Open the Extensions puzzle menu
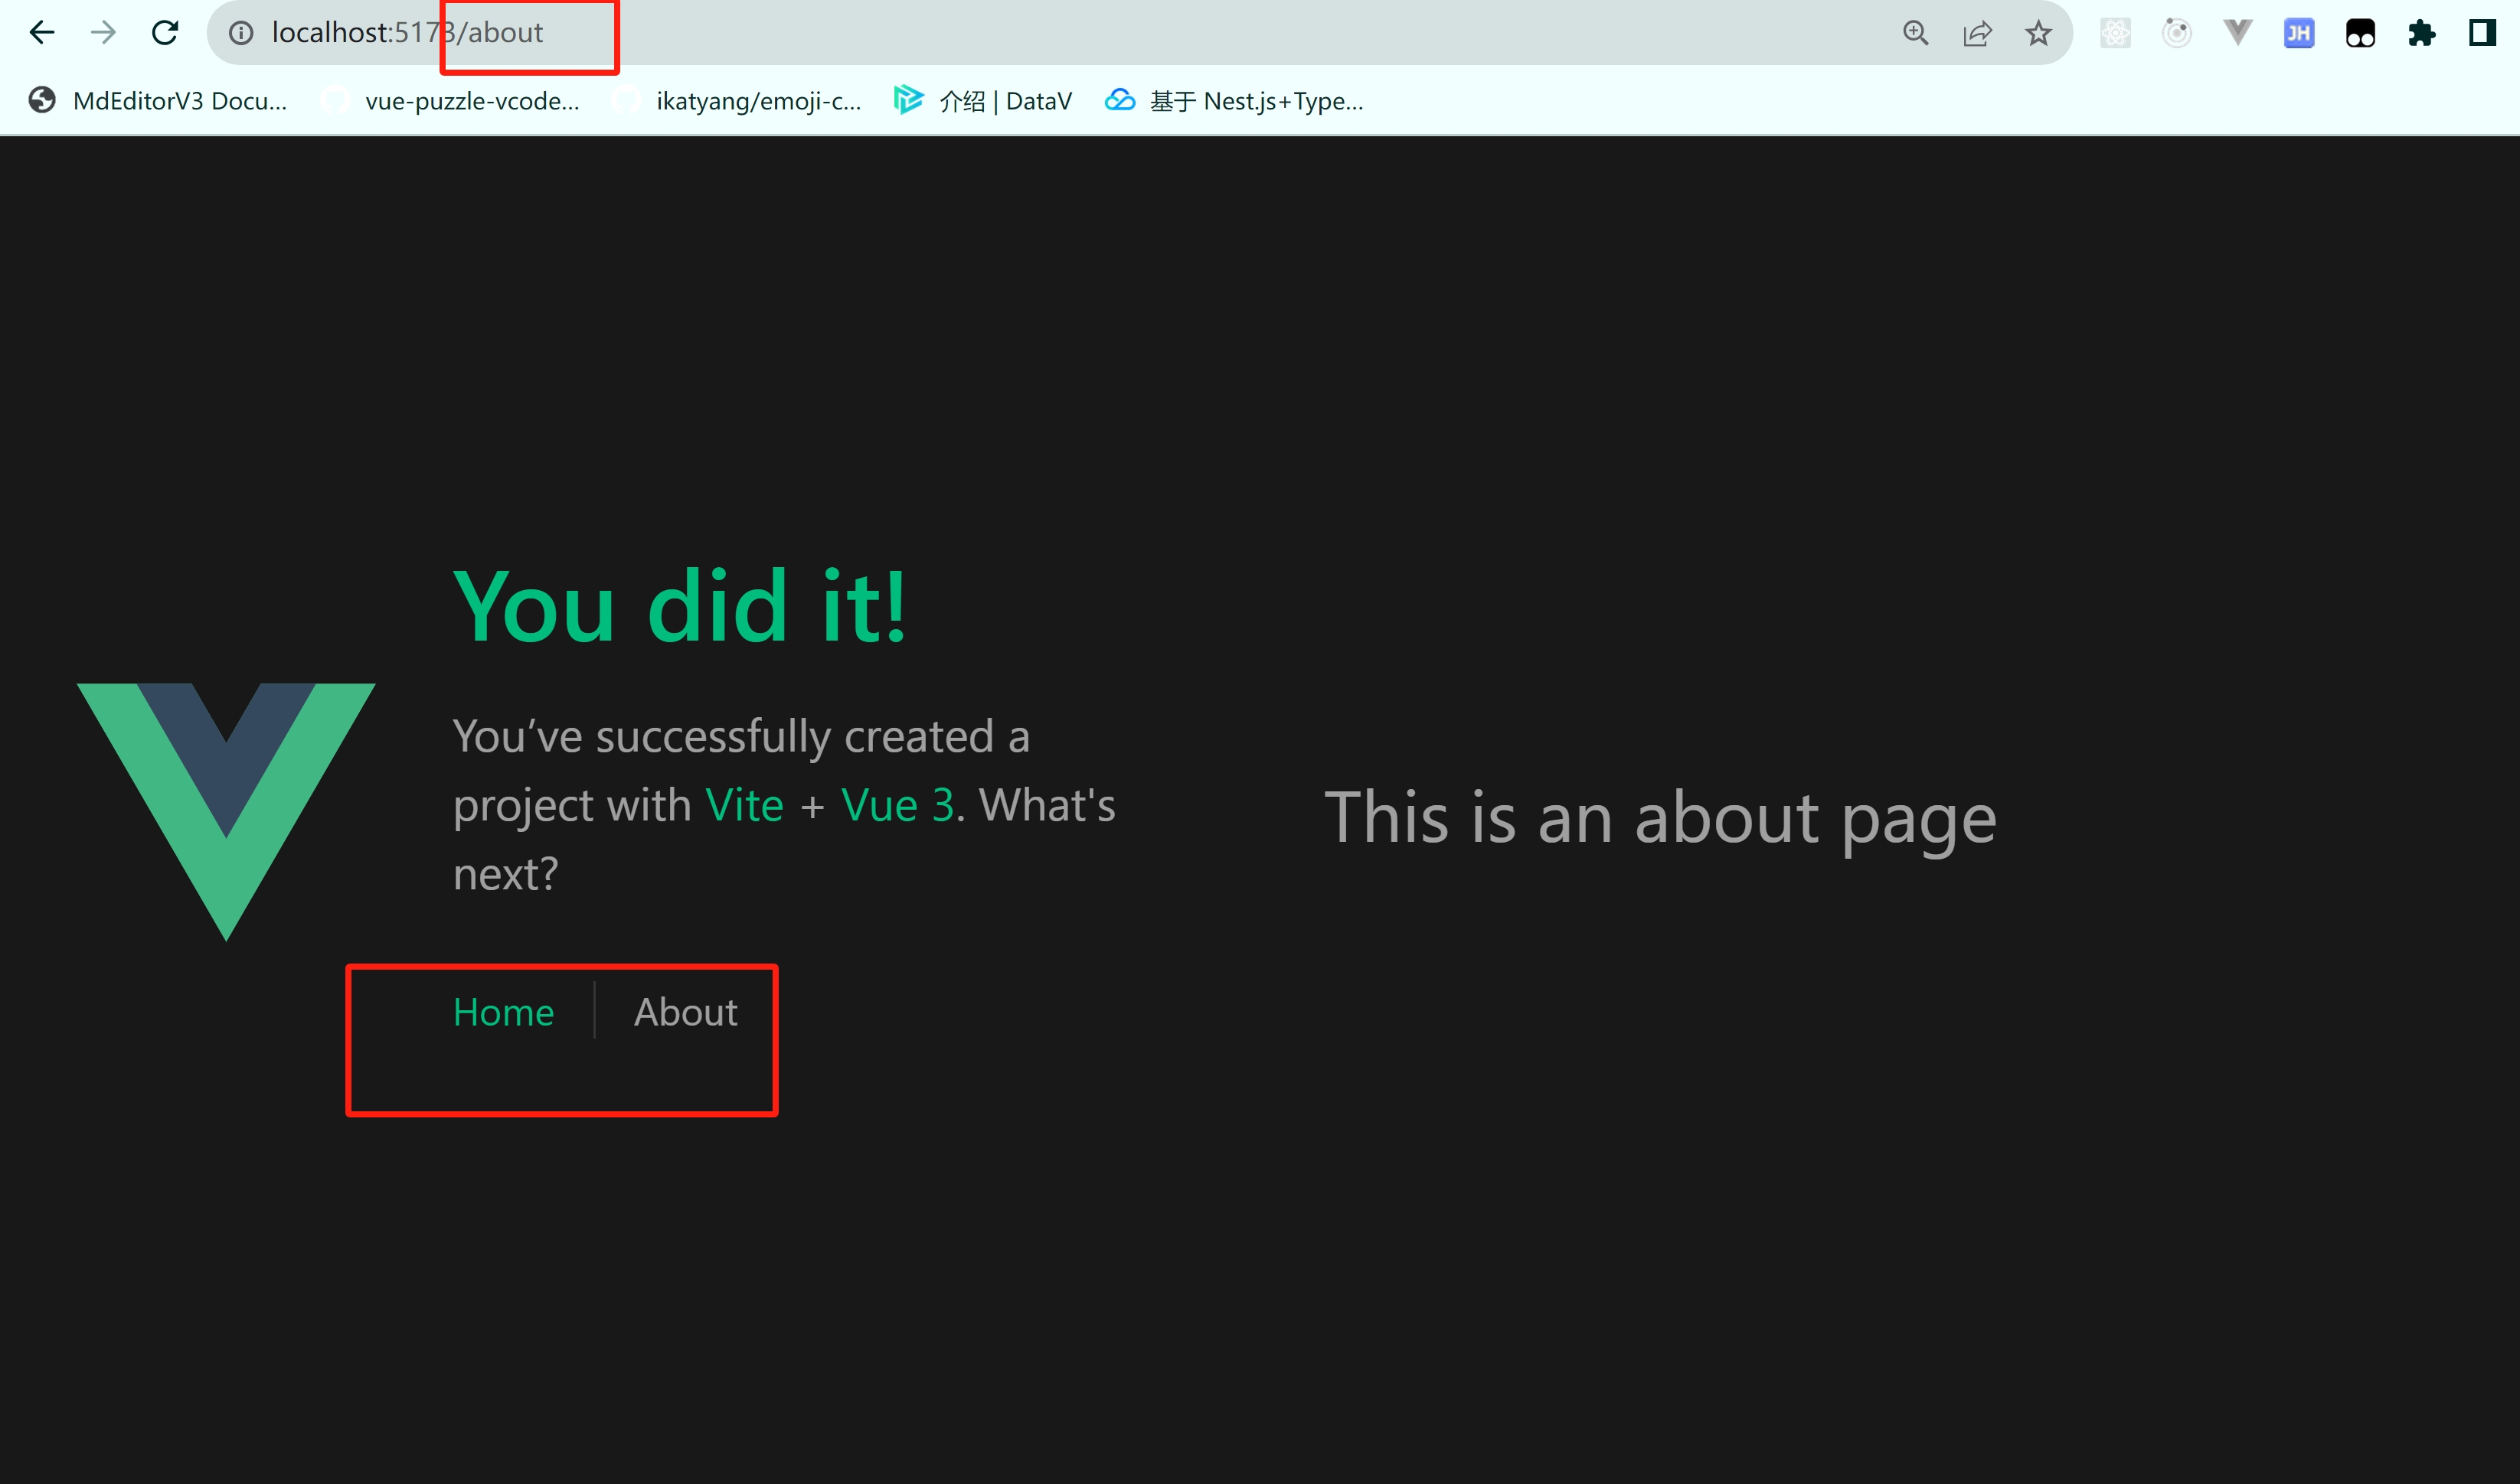Viewport: 2520px width, 1484px height. (2421, 33)
